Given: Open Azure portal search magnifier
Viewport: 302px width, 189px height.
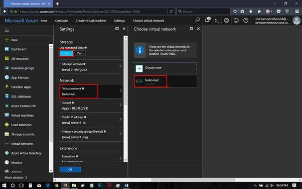Looking at the screenshot, I should tap(198, 20).
